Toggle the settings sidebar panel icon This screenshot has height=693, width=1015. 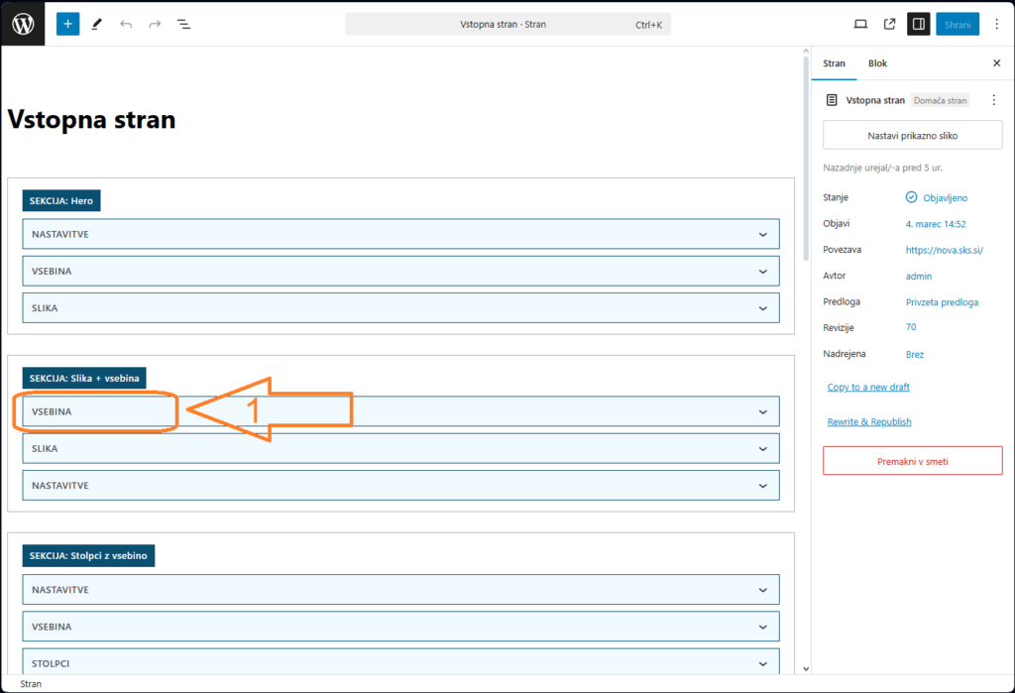point(919,24)
